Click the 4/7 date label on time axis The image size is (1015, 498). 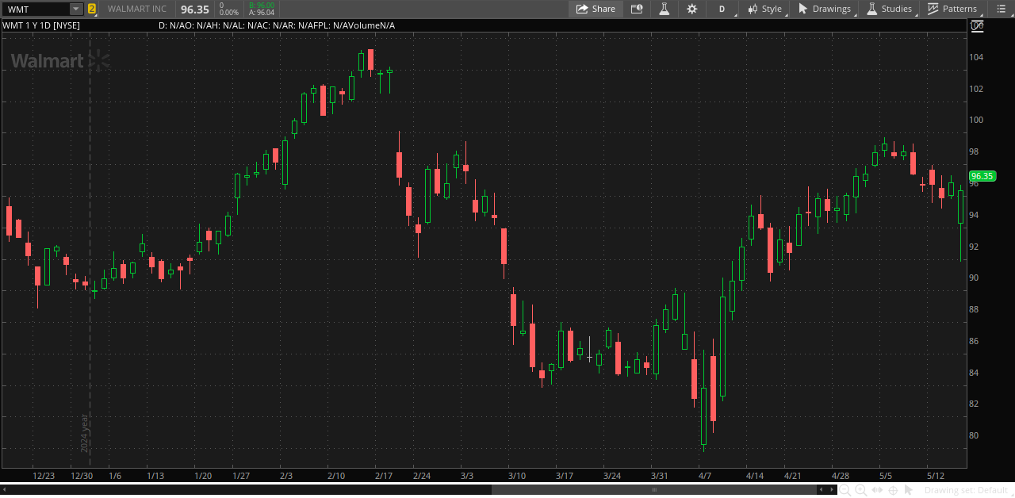[704, 476]
